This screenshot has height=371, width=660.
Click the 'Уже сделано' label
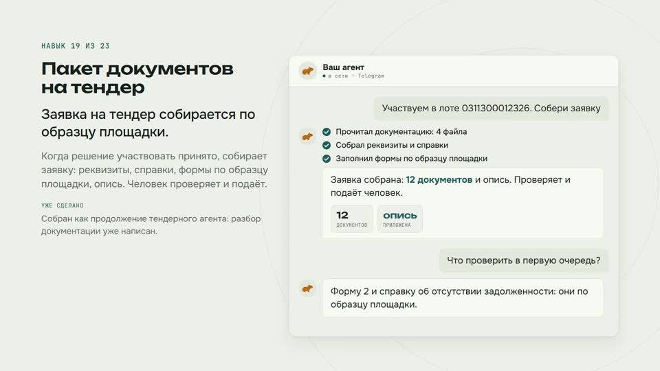63,205
